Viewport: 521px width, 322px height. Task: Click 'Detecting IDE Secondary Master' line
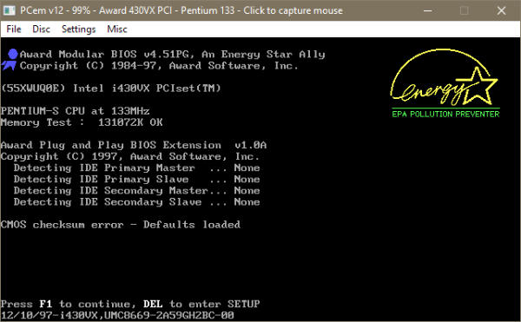[136, 191]
